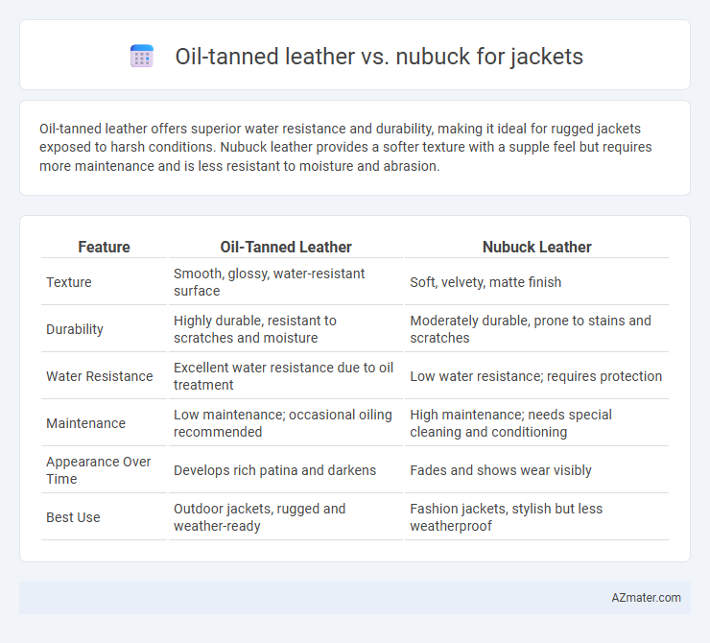This screenshot has height=643, width=710.
Task: Click the summary paragraph starting 'Oil-tanned leather offers'
Action: (x=345, y=147)
